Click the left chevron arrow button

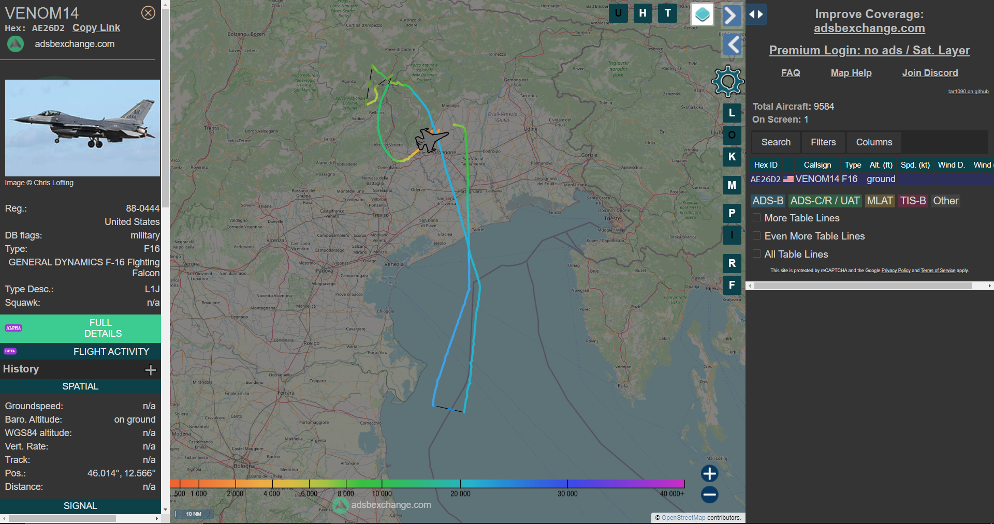733,45
